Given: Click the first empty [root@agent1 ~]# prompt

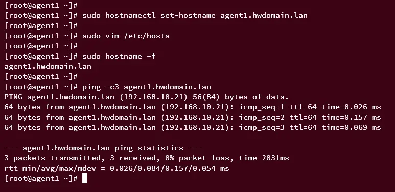Looking at the screenshot, I should (x=41, y=5).
